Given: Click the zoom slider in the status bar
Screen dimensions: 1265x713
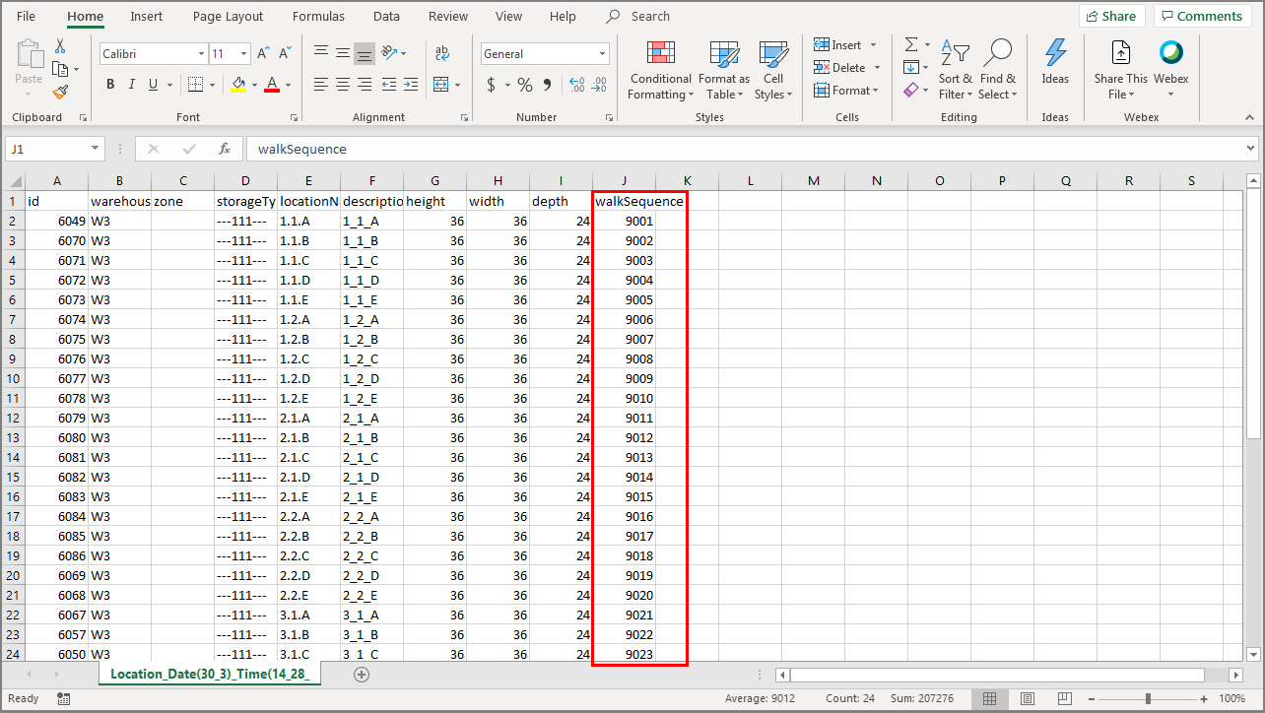Looking at the screenshot, I should pyautogui.click(x=1148, y=698).
